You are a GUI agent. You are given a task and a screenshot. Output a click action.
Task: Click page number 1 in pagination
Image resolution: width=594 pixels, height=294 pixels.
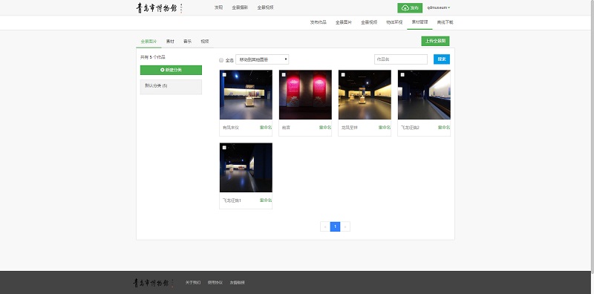click(335, 226)
